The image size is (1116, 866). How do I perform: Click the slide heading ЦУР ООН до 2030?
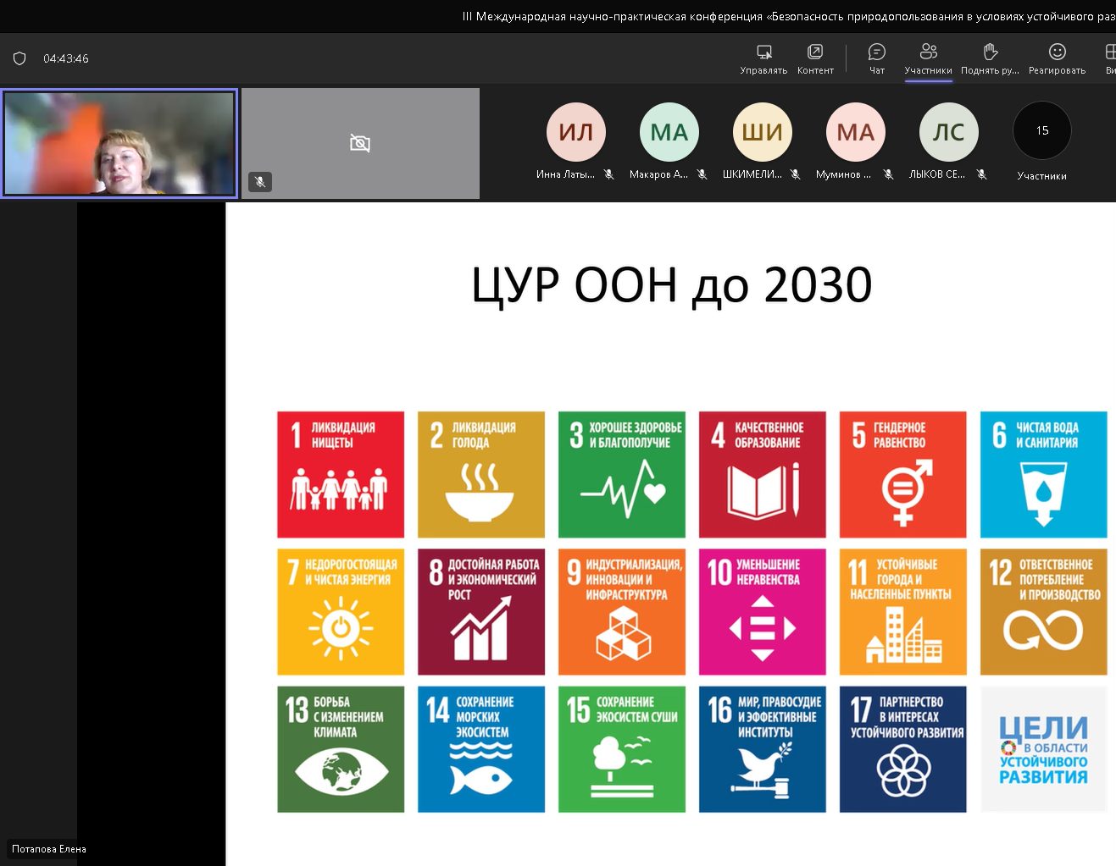point(672,284)
